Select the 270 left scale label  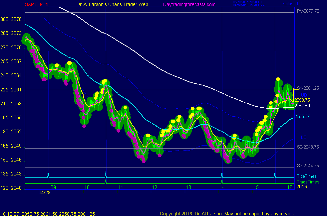[x=4, y=48]
